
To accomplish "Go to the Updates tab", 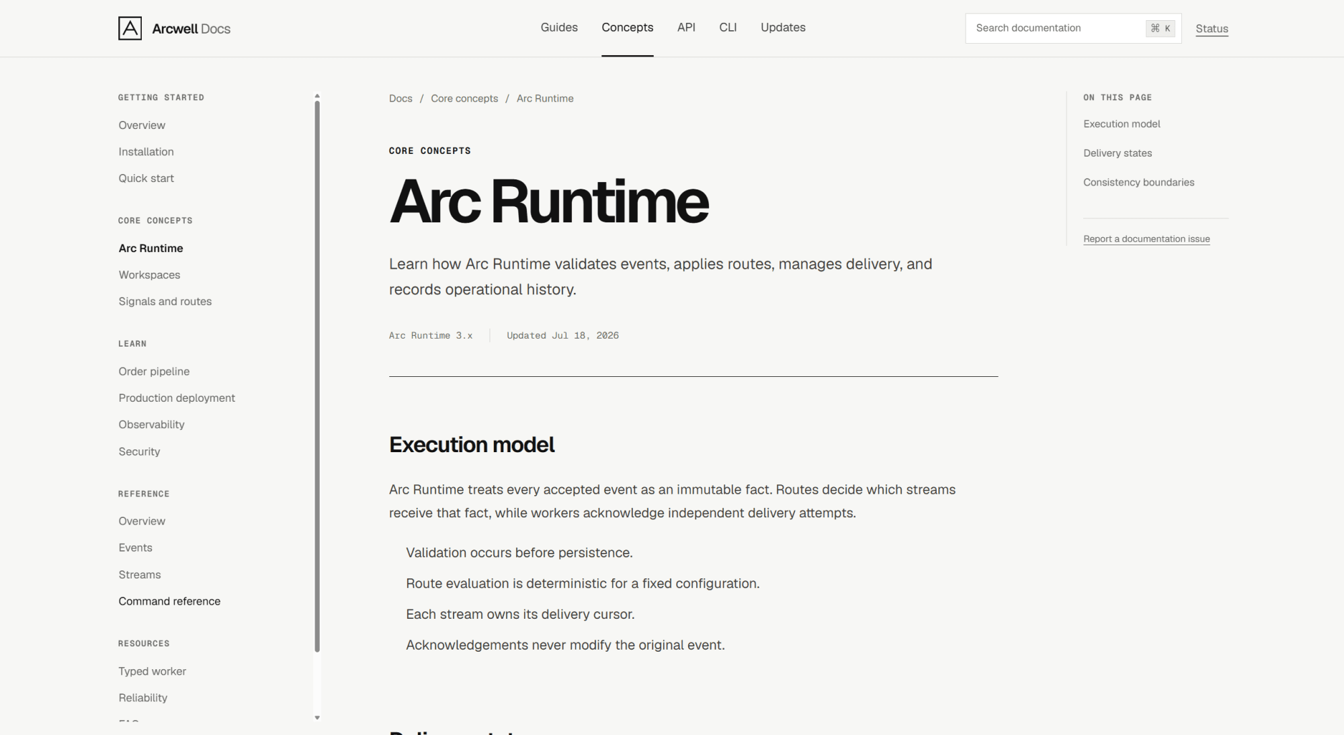I will coord(783,28).
